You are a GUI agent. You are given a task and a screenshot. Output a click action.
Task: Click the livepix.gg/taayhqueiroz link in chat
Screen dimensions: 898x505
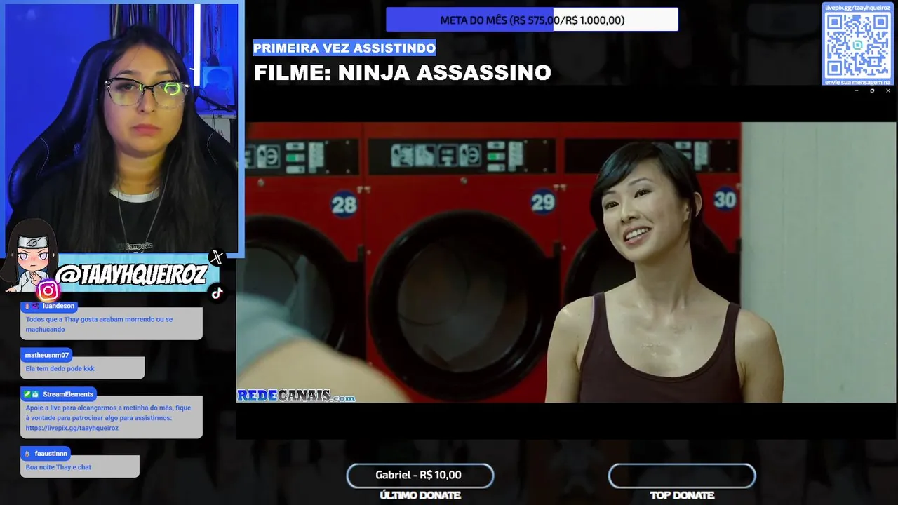click(x=72, y=428)
